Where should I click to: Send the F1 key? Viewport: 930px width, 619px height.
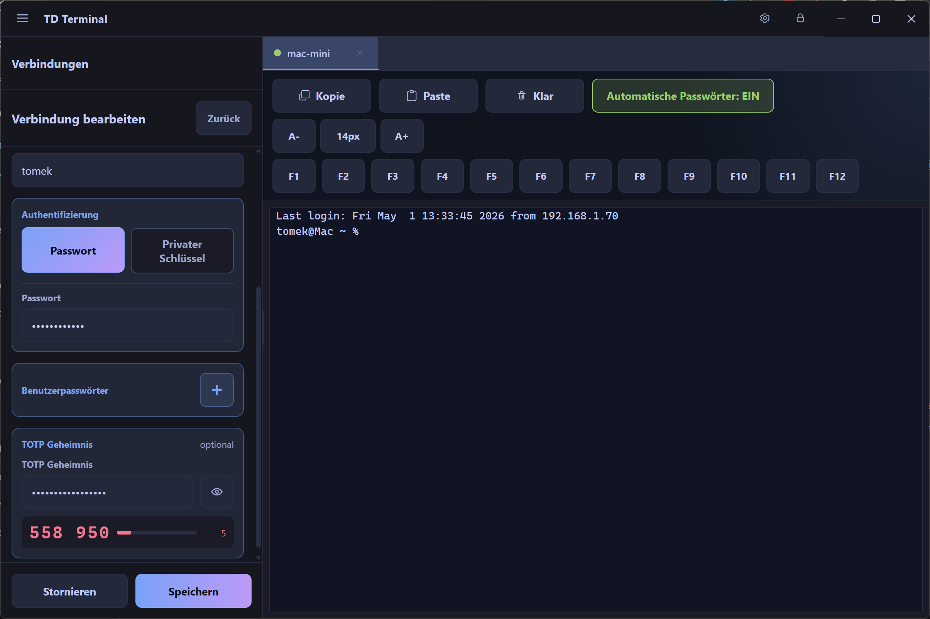(x=294, y=176)
